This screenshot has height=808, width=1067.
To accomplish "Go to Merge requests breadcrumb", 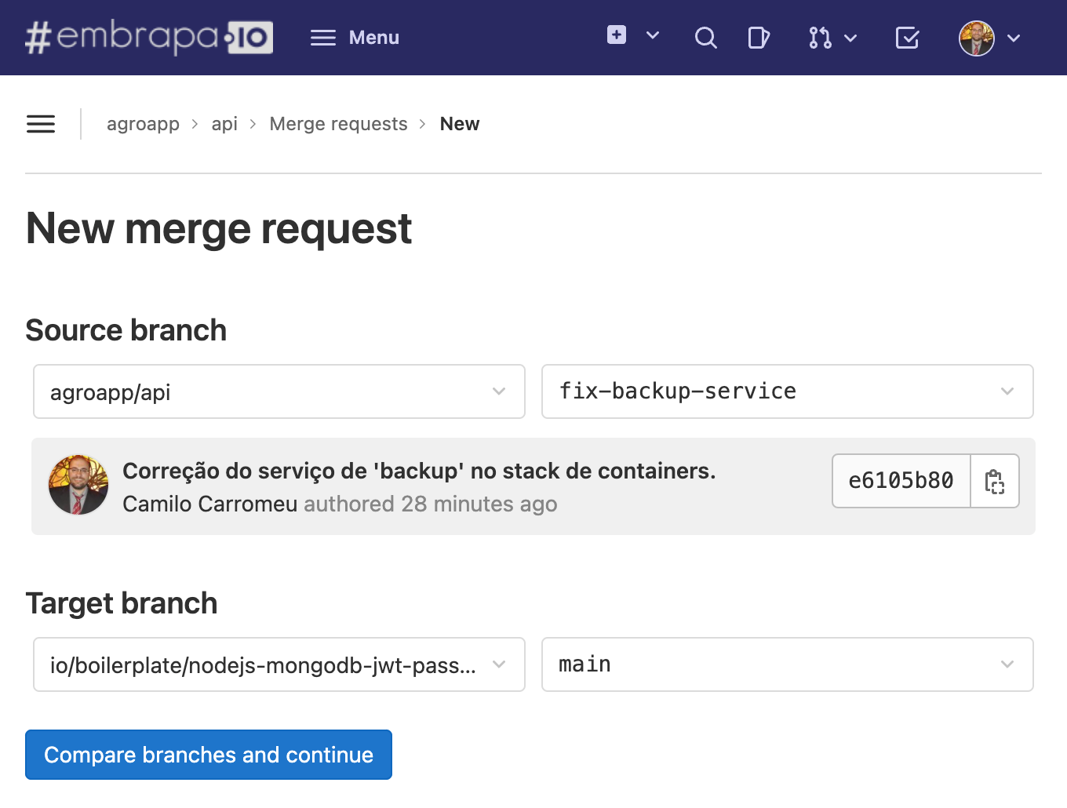I will point(338,124).
